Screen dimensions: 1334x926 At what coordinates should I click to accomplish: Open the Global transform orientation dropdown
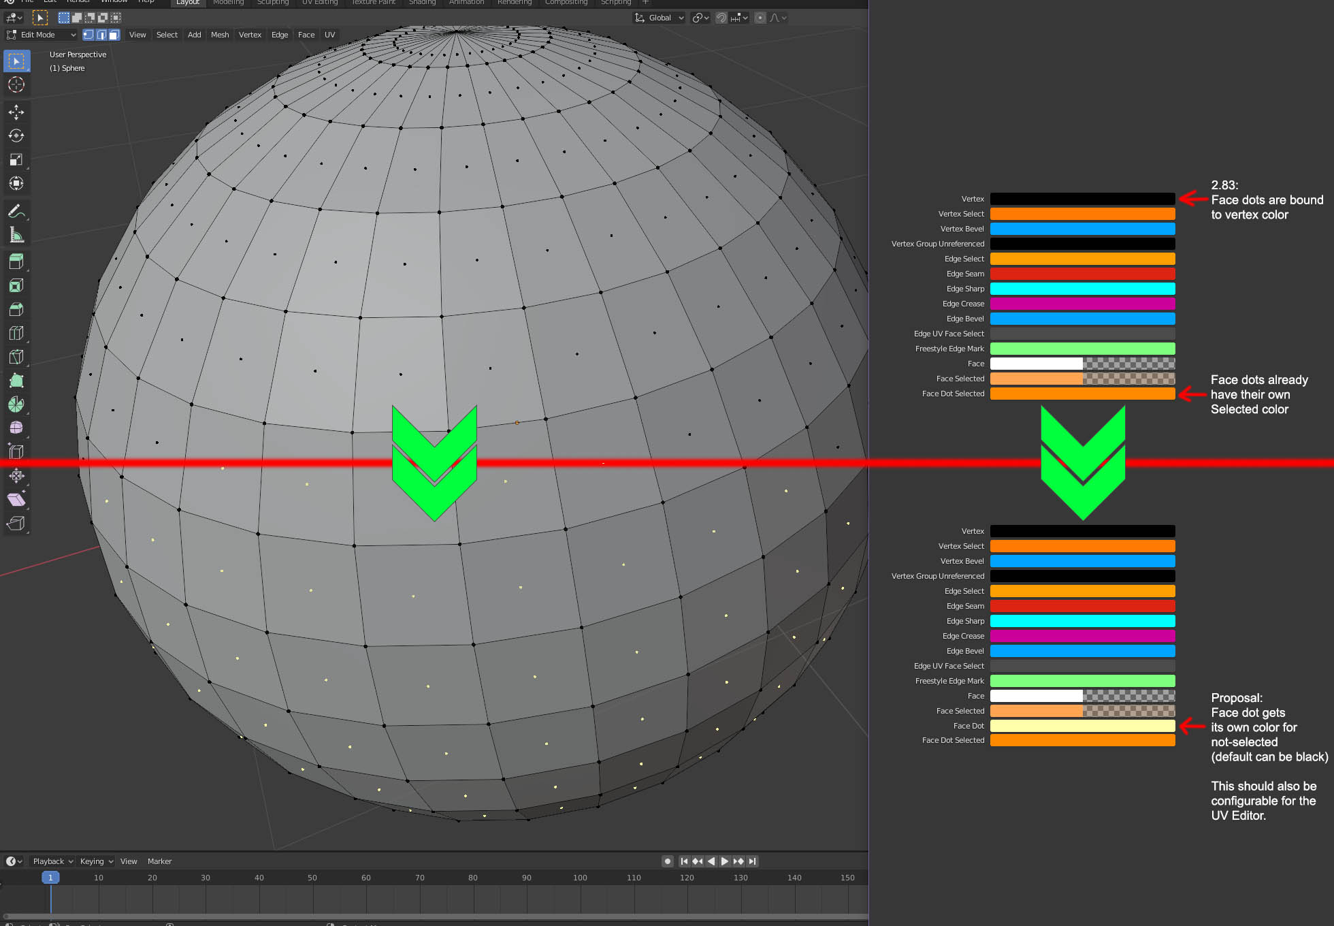[x=659, y=18]
